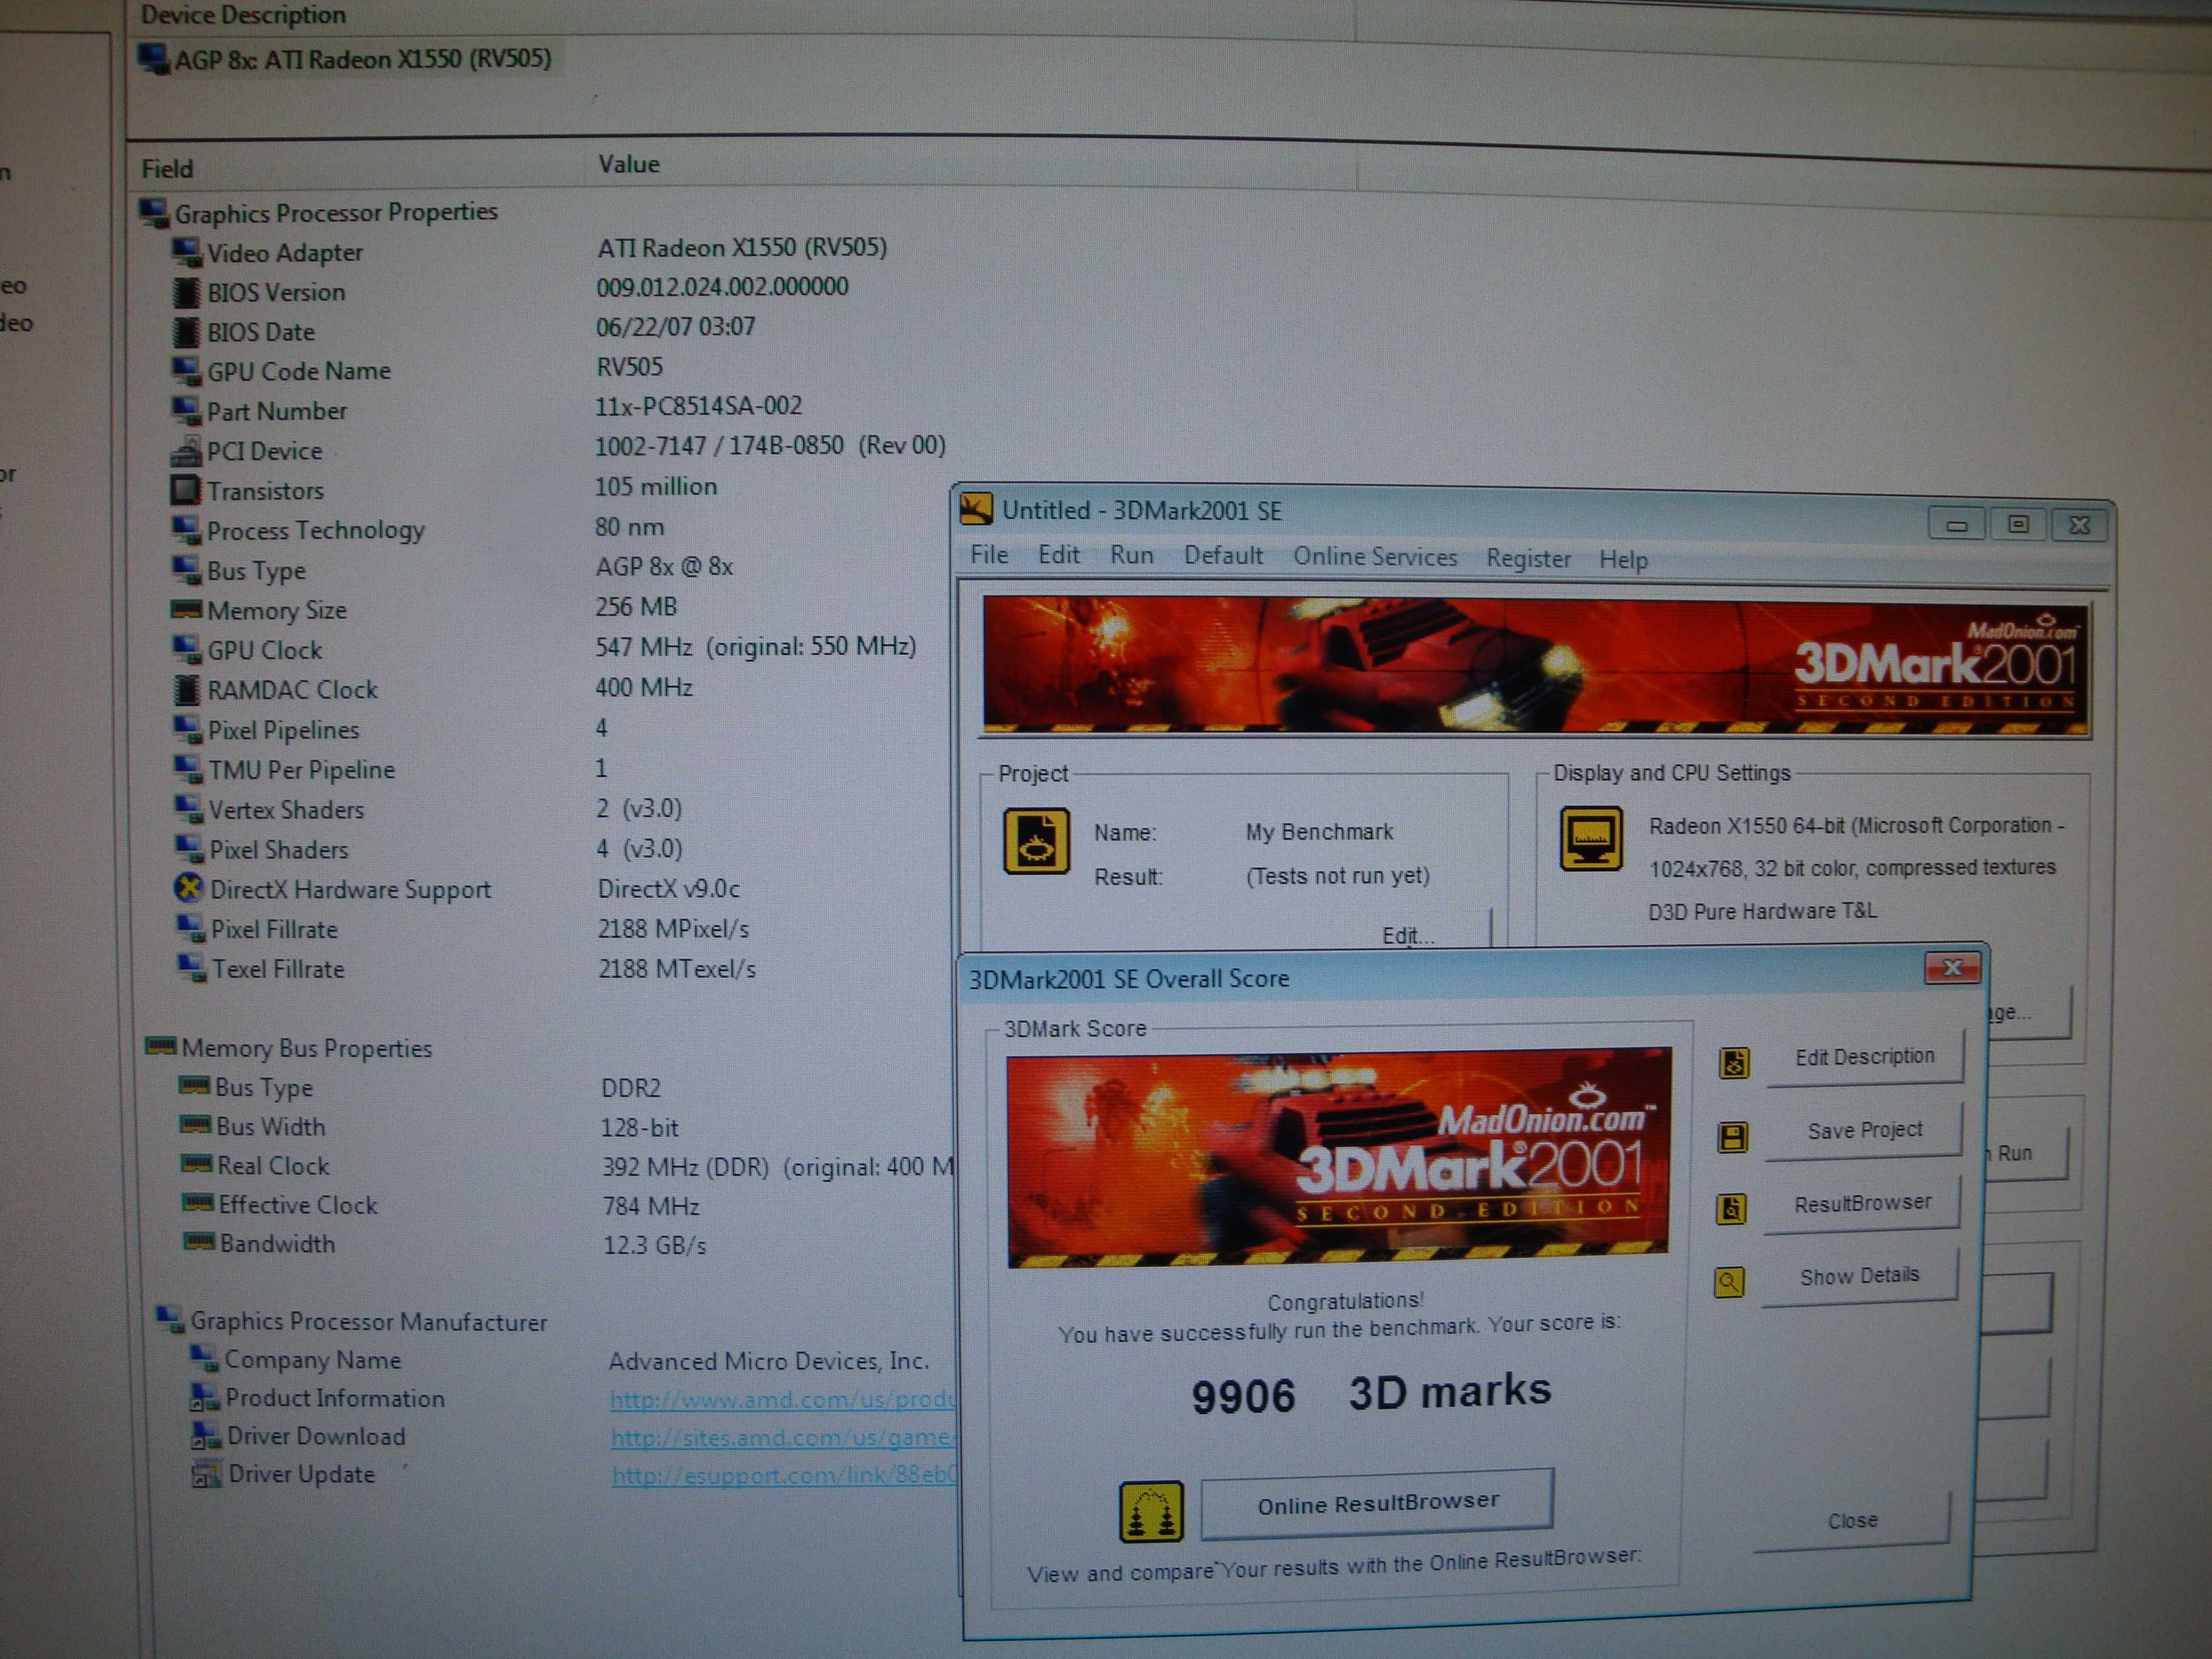Open the Help menu in 3DMark2001
Screen dimensions: 2212x1659
click(1623, 560)
